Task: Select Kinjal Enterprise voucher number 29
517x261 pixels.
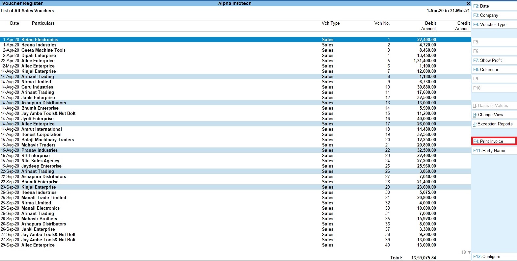Action: (39, 187)
